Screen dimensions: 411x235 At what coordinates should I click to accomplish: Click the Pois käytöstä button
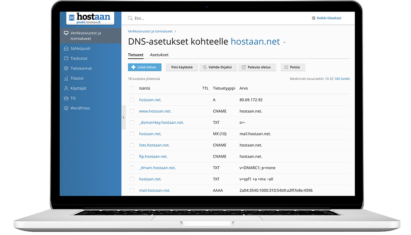[182, 67]
